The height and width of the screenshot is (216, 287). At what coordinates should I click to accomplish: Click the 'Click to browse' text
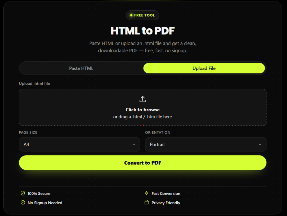click(143, 110)
